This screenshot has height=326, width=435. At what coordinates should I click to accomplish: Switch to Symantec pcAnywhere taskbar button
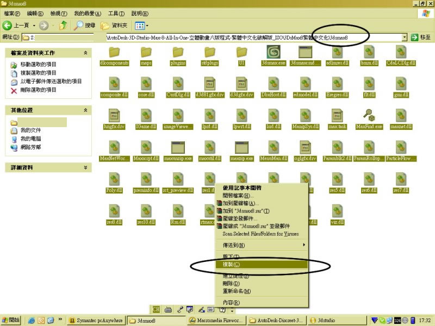coord(96,321)
